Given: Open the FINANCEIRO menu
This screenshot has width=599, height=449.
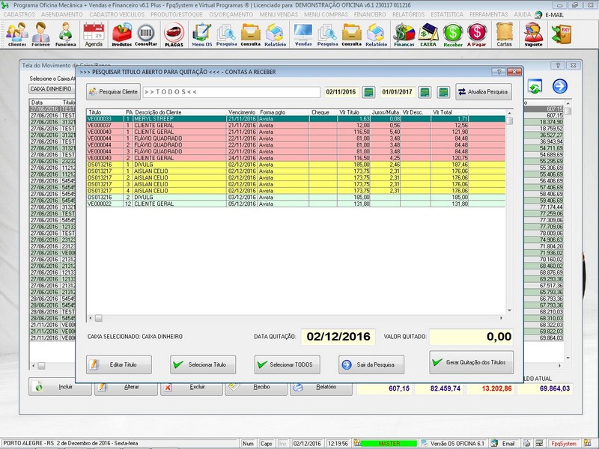Looking at the screenshot, I should coord(370,14).
